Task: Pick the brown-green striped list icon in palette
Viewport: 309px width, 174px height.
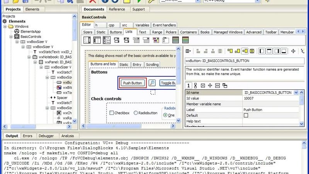Action: [x=175, y=40]
